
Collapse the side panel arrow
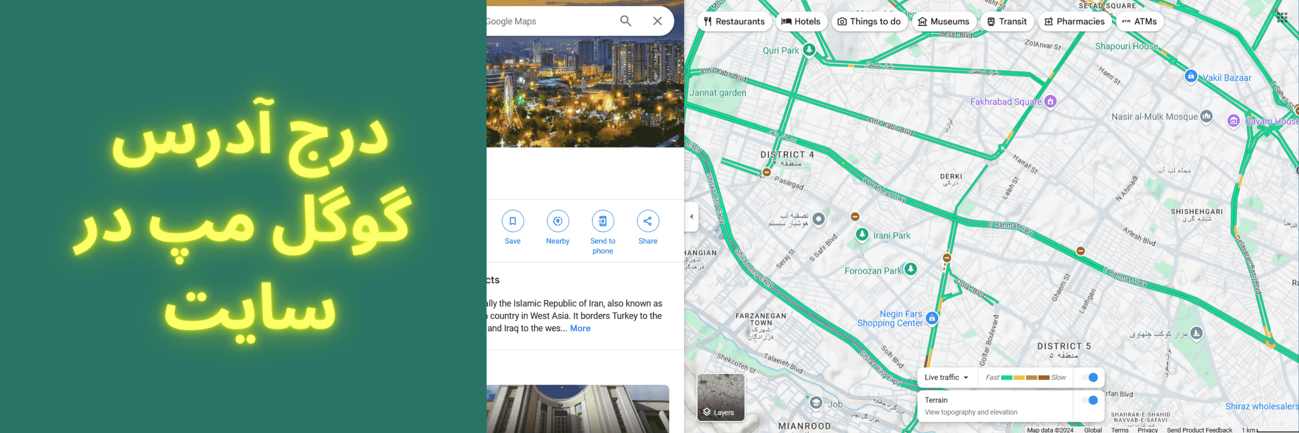[692, 217]
